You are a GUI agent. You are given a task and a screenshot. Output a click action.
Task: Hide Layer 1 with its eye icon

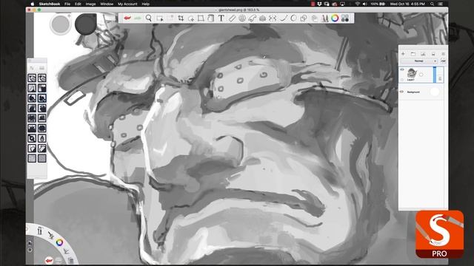402,69
